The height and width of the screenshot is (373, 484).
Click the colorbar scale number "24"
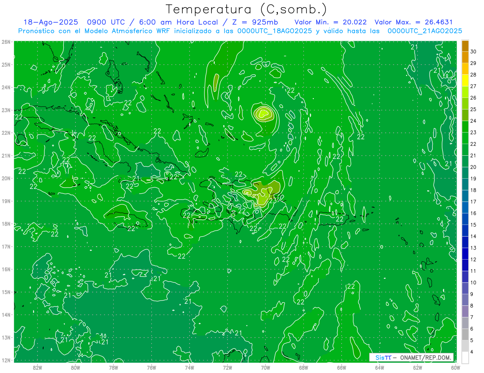pos(474,121)
